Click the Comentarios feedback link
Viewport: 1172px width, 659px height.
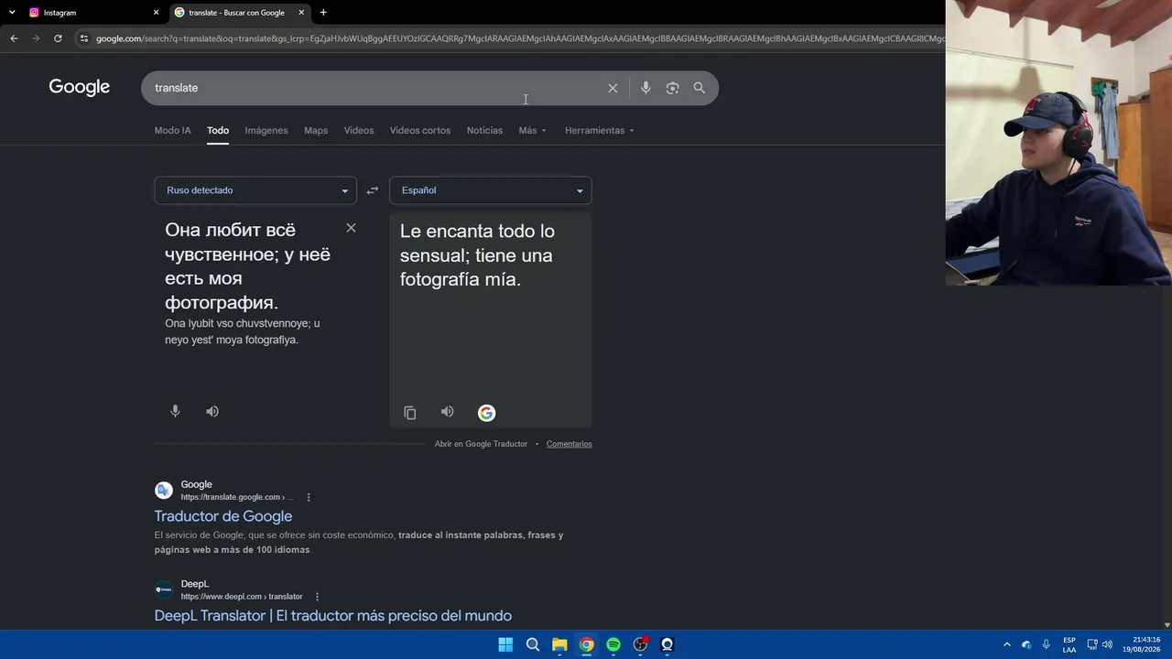point(570,444)
